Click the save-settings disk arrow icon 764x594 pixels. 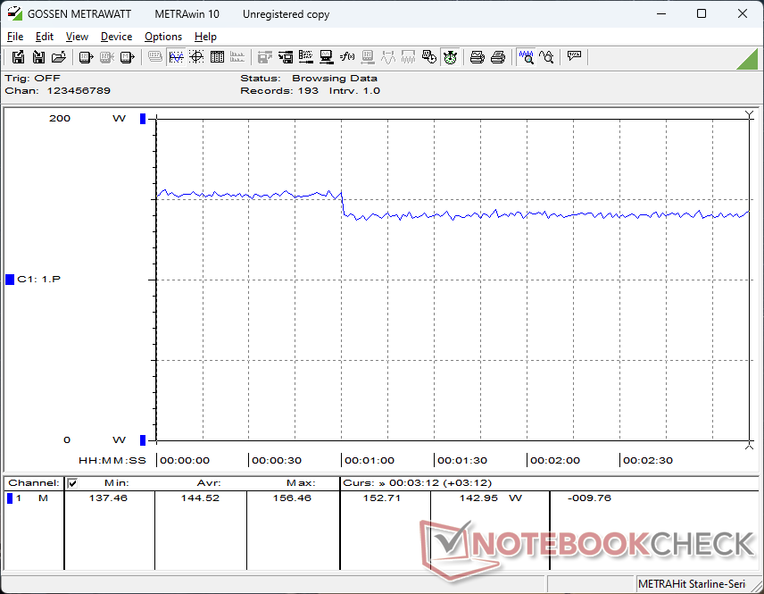tap(286, 57)
